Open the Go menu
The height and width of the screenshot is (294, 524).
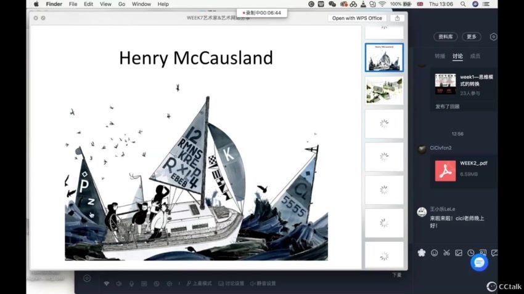click(121, 4)
